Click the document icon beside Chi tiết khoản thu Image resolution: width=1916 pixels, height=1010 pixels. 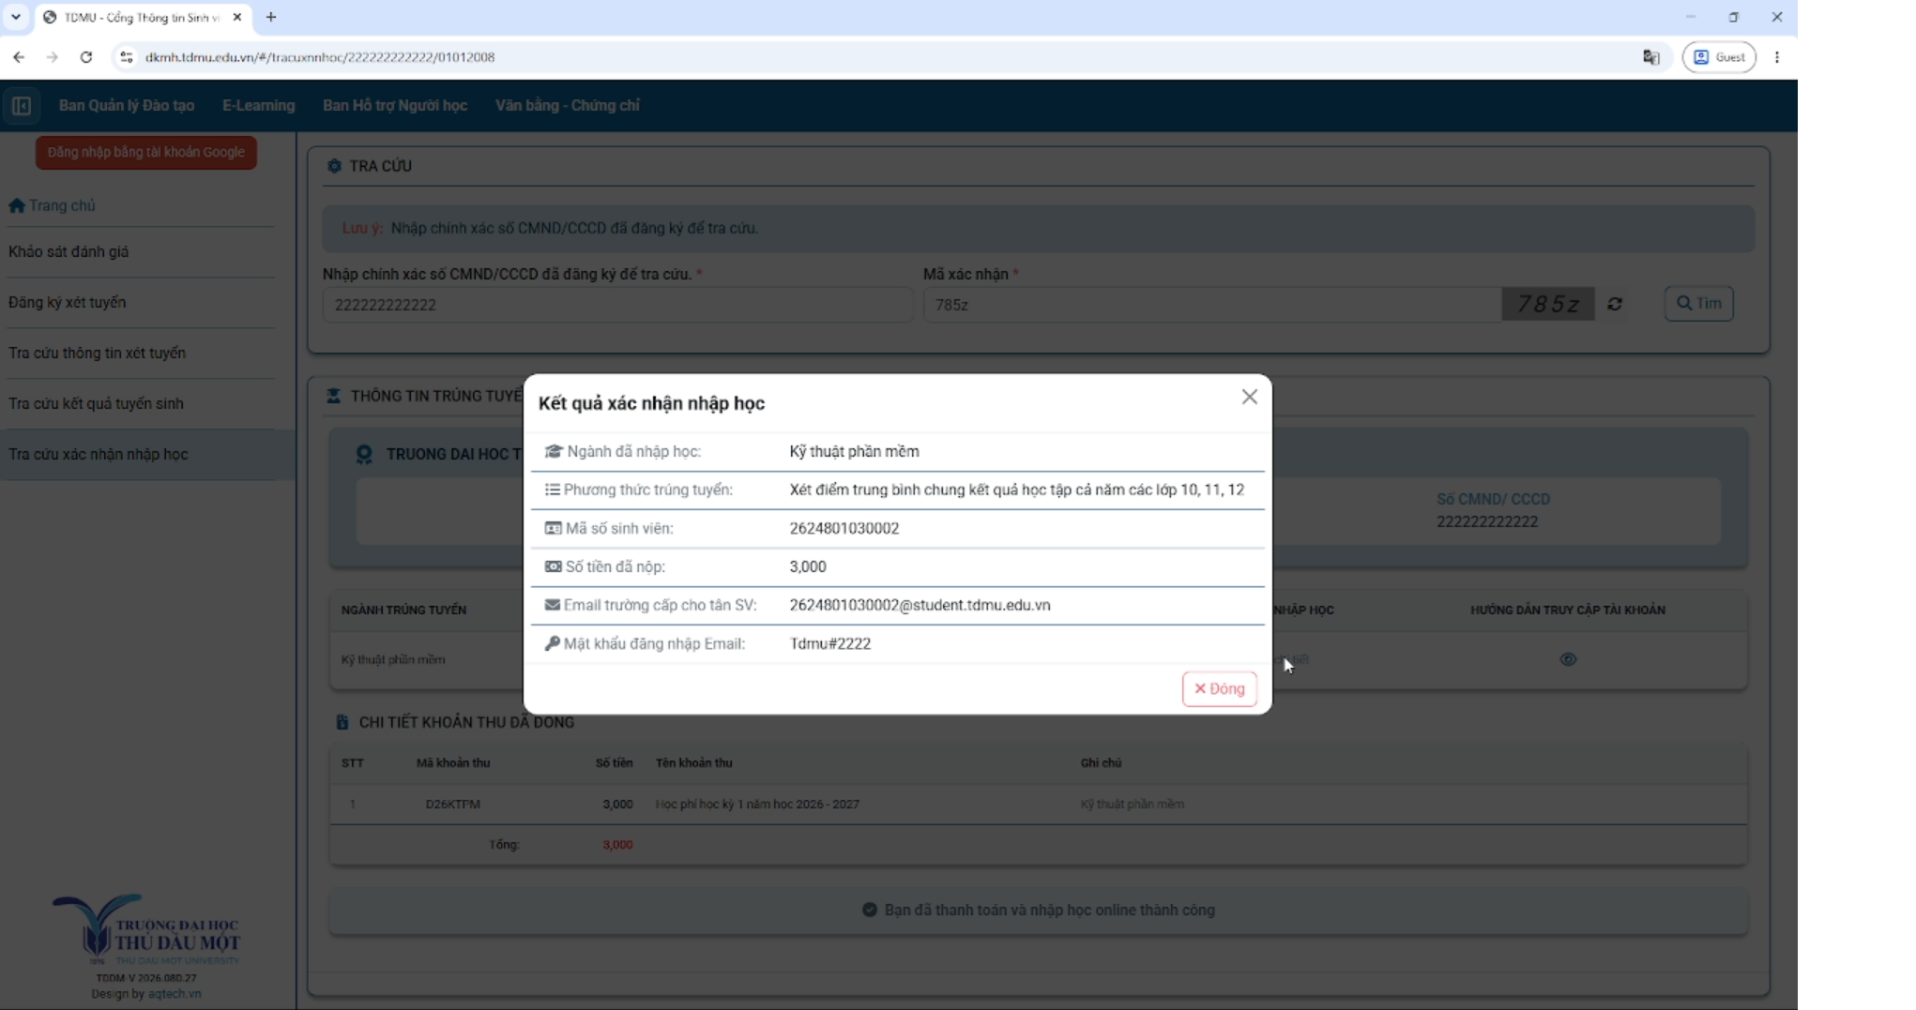342,722
